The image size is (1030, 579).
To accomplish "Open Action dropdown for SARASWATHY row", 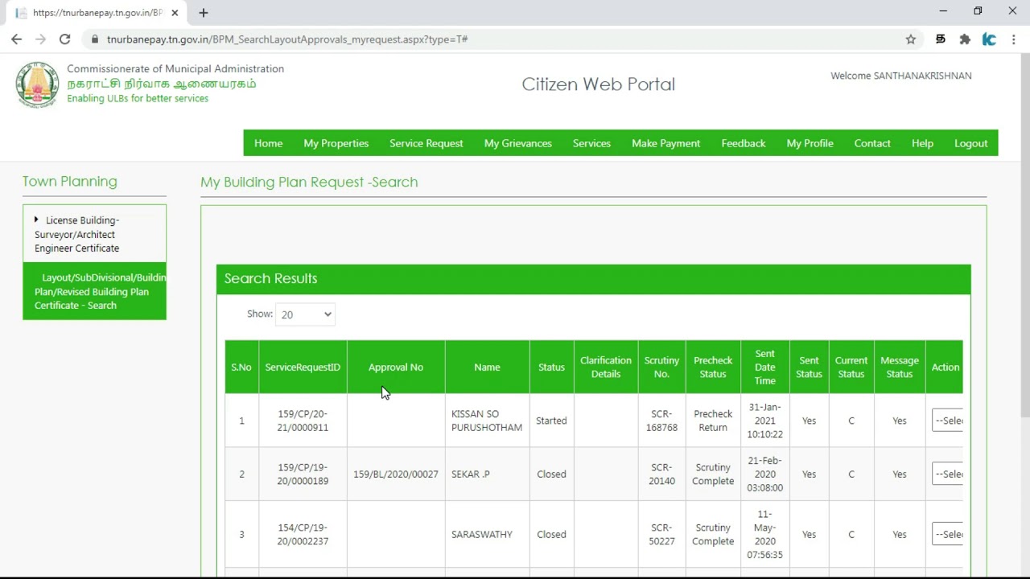I will pyautogui.click(x=947, y=534).
